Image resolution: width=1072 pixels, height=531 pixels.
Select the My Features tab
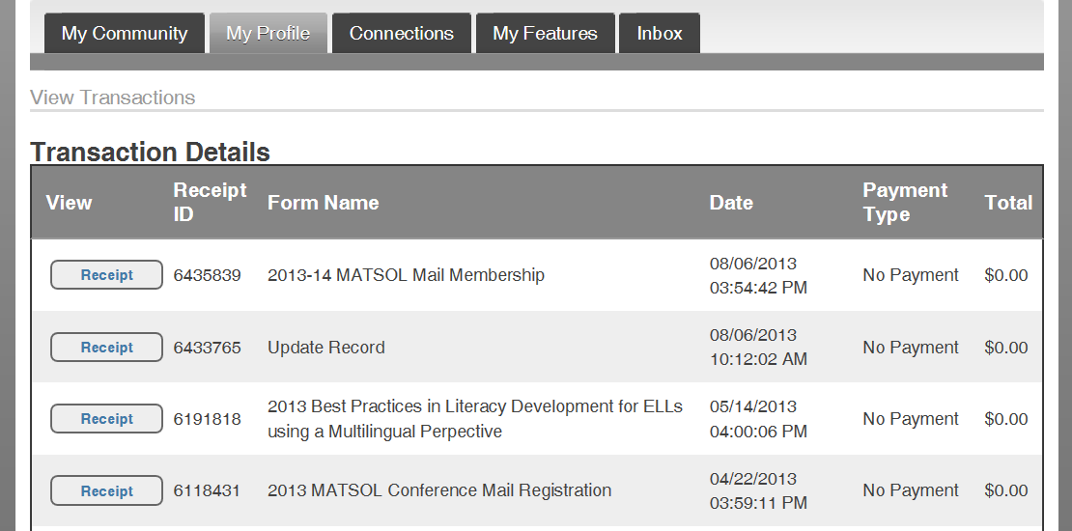click(545, 33)
